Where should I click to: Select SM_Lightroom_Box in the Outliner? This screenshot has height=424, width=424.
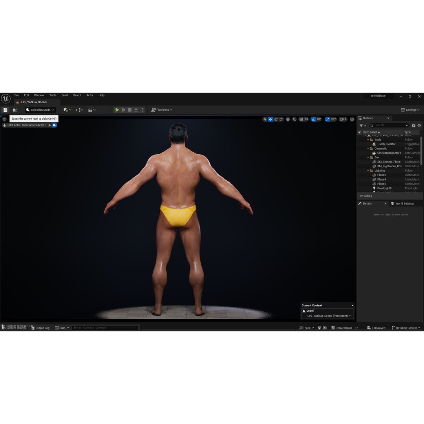tap(389, 166)
